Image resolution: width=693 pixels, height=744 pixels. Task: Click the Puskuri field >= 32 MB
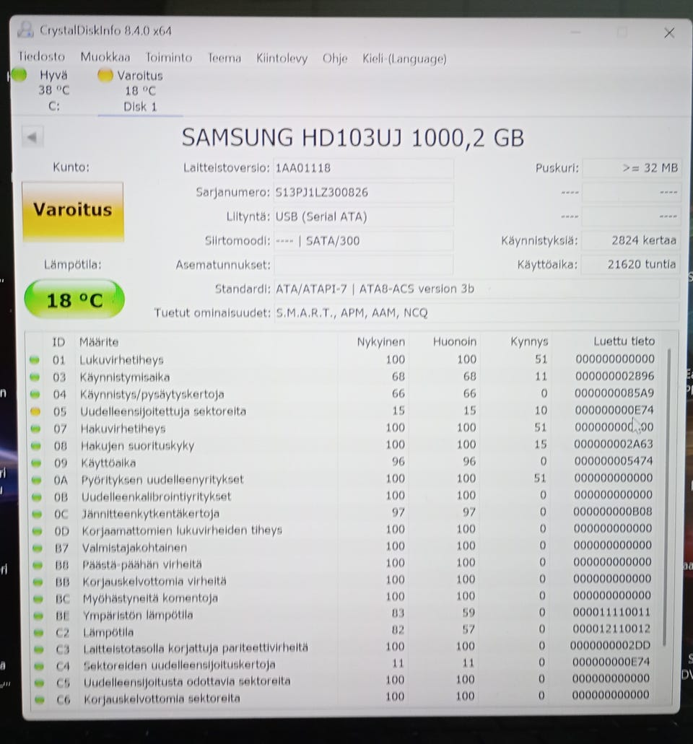(632, 168)
